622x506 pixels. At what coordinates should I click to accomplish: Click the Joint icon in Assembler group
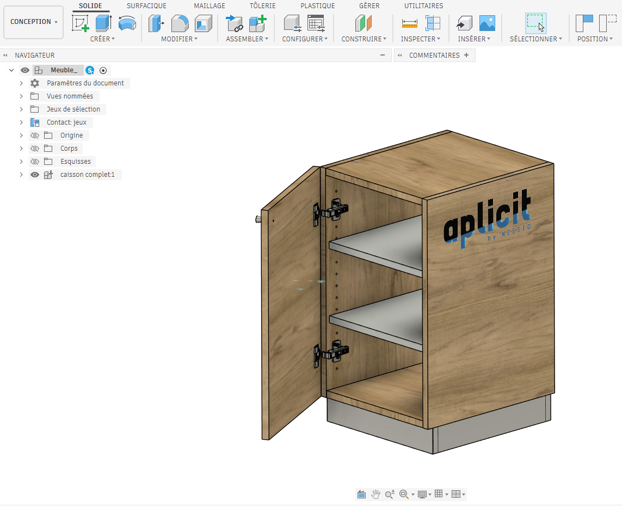tap(234, 23)
